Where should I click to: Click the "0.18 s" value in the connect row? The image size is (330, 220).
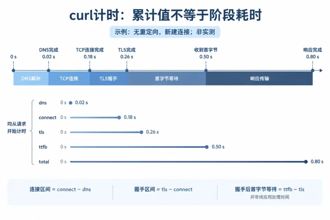(130, 117)
